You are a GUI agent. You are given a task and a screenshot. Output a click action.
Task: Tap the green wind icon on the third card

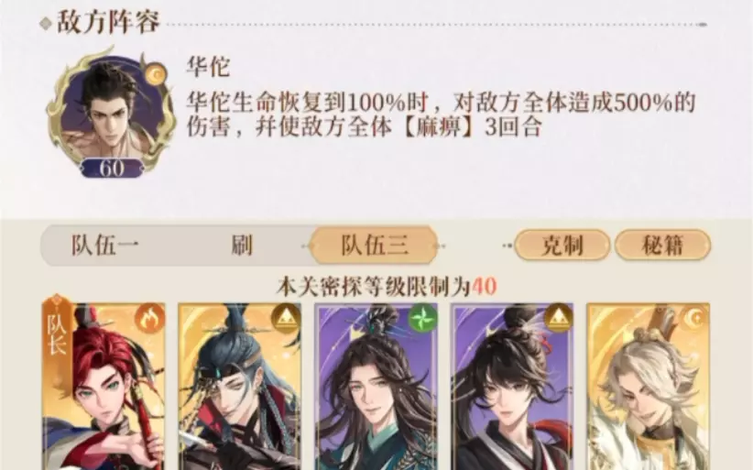point(422,318)
